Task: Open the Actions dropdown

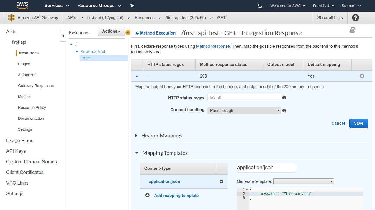Action: tap(111, 32)
